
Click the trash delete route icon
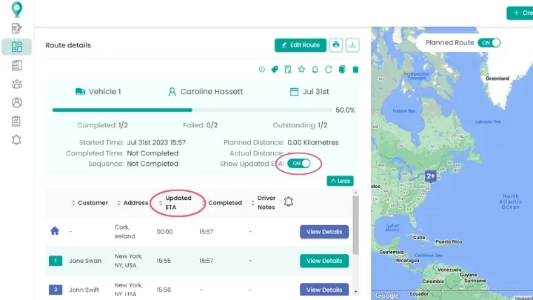[355, 70]
